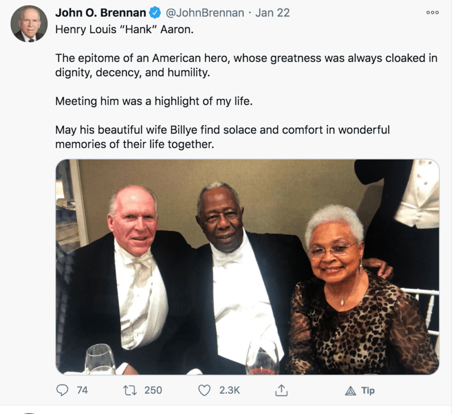
Task: Click the retweet arrows icon
Action: click(x=130, y=390)
